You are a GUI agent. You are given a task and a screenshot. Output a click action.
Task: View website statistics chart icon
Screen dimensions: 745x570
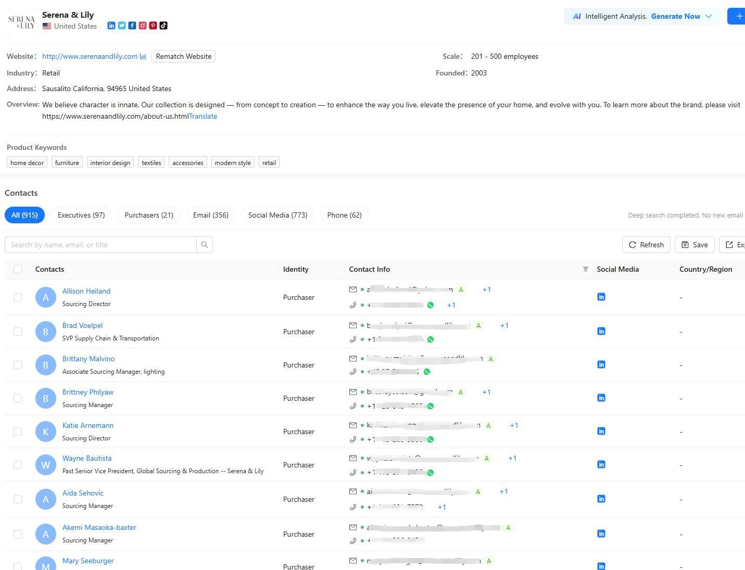(143, 56)
